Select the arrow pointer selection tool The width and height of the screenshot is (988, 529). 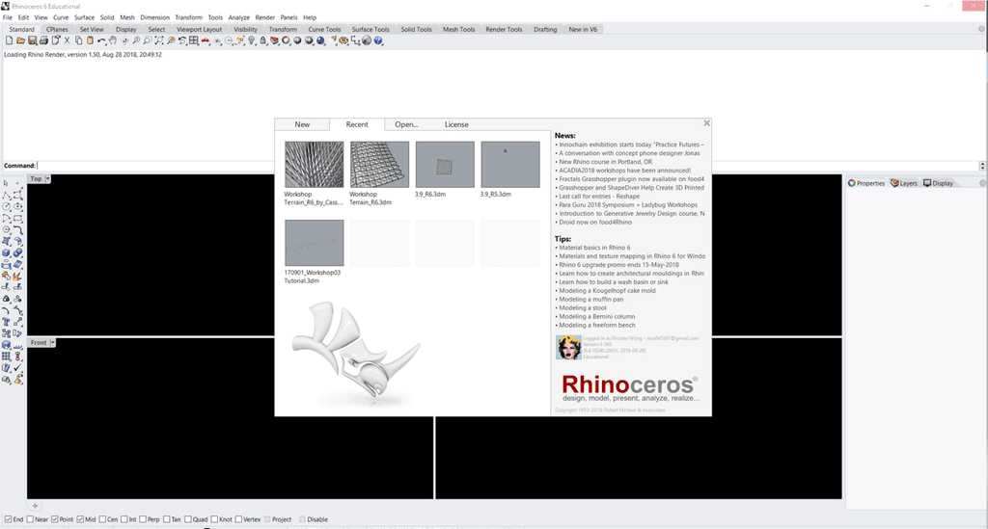click(7, 183)
